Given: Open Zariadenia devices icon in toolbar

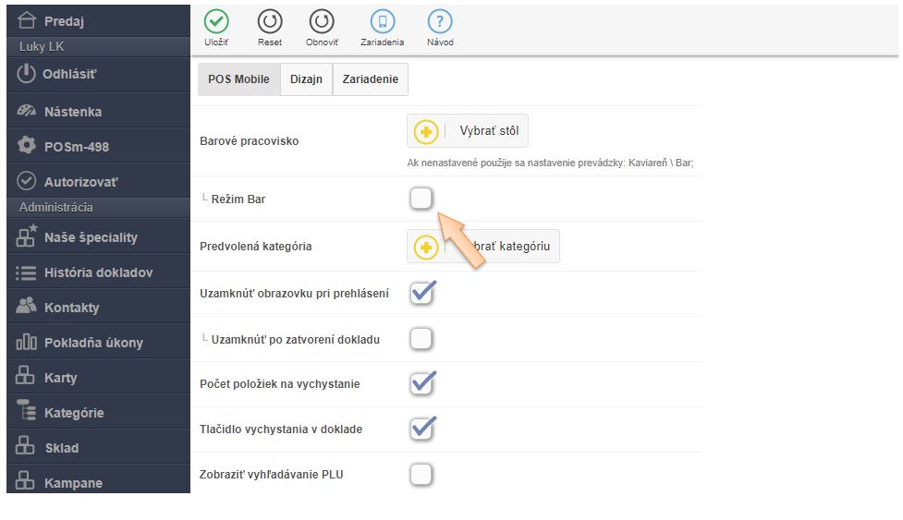Looking at the screenshot, I should 383,21.
